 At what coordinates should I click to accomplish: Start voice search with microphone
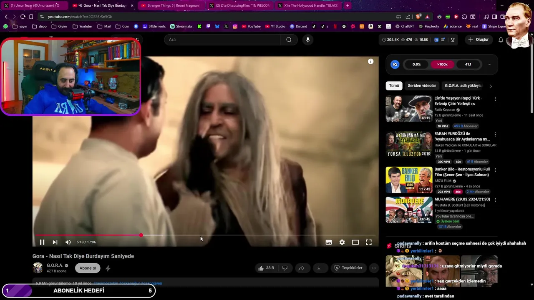308,40
